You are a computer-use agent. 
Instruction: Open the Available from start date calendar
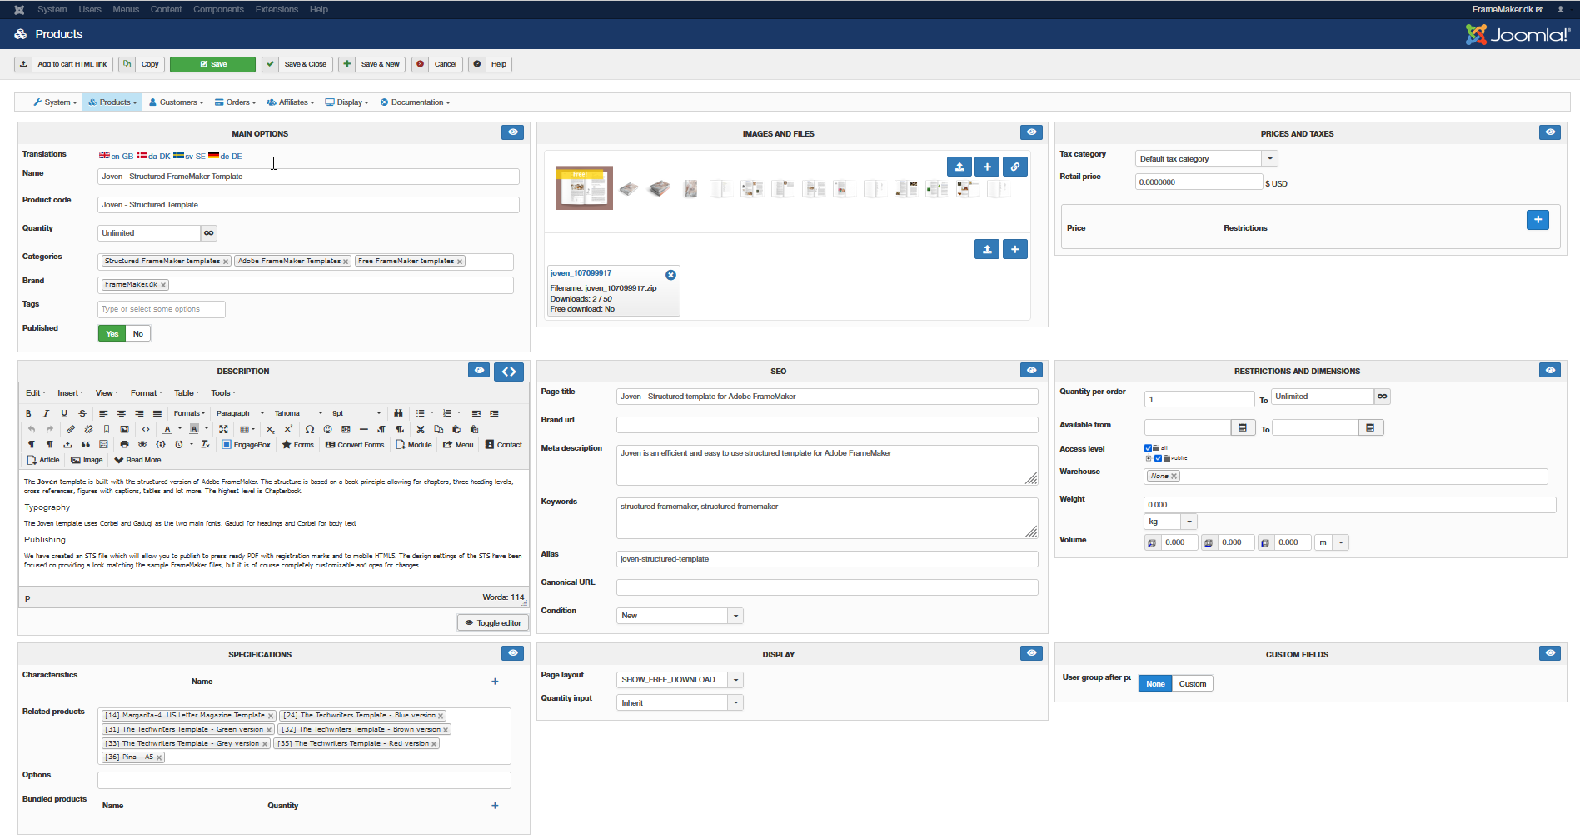(1243, 427)
